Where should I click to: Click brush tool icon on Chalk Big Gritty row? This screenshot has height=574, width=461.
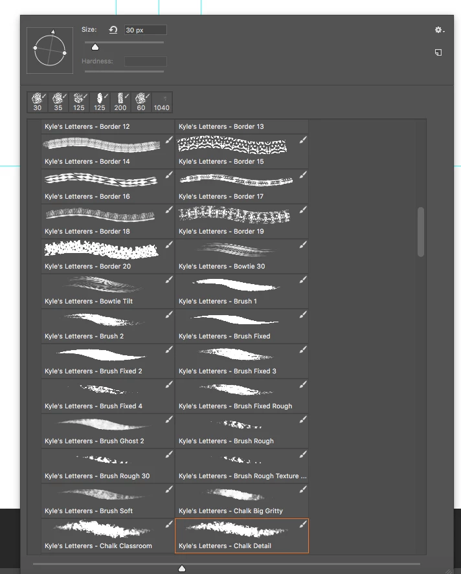tap(303, 489)
